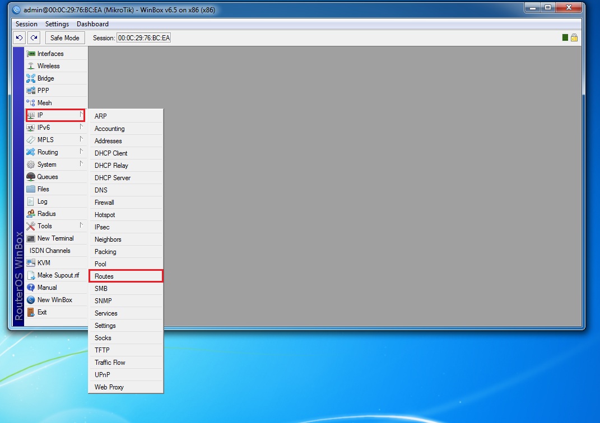Viewport: 600px width, 423px height.
Task: Click the Interfaces icon in sidebar
Action: (31, 54)
